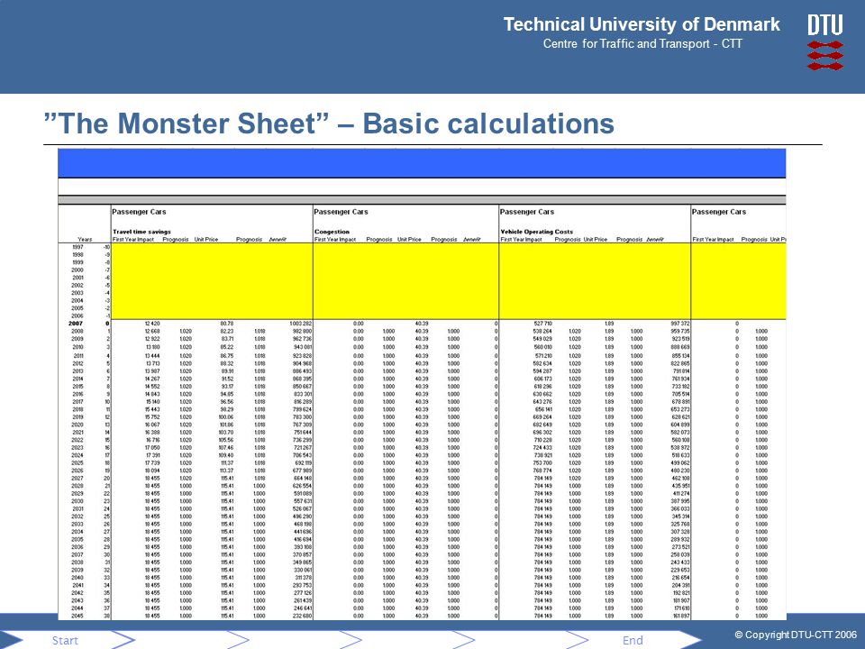Image resolution: width=865 pixels, height=649 pixels.
Task: Select the year 2030 cell
Action: click(77, 501)
